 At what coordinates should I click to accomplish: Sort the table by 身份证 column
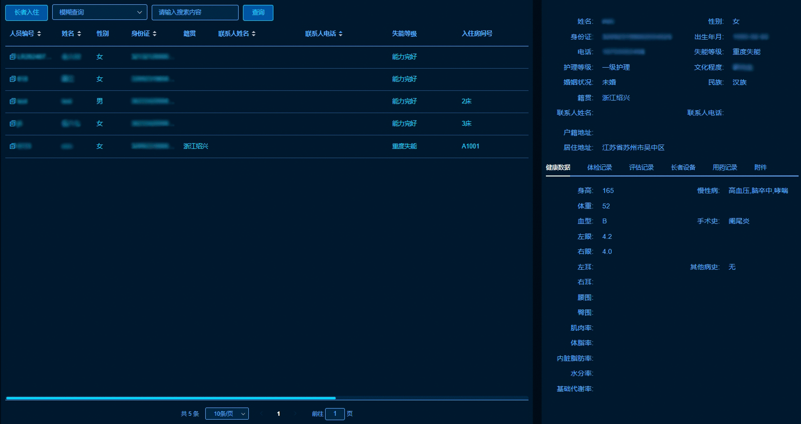(x=155, y=34)
